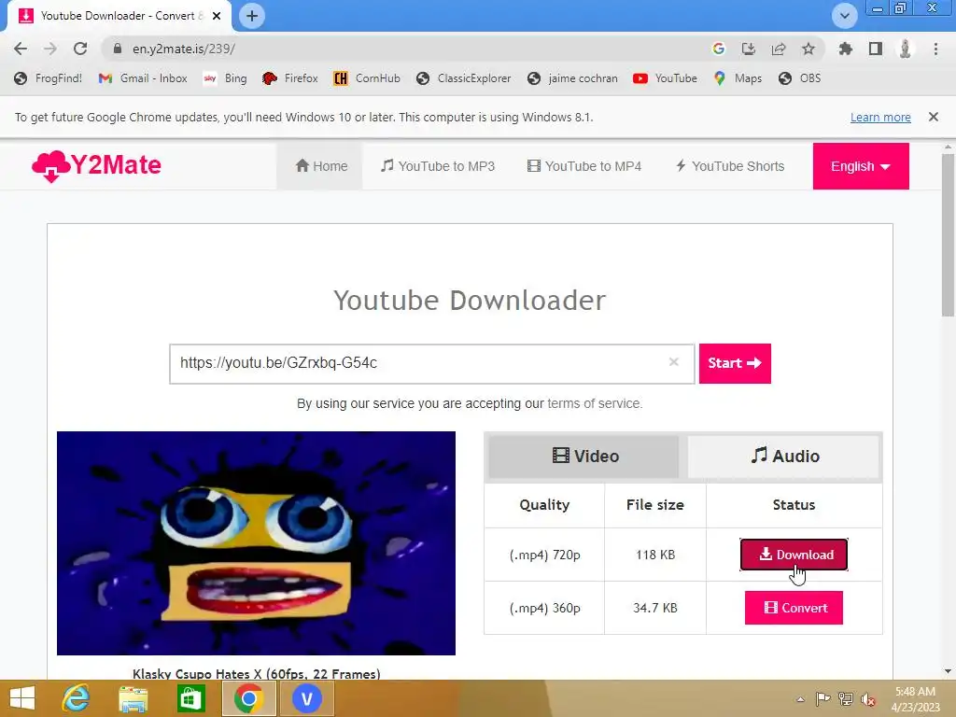
Task: Open File Explorer from the taskbar
Action: pos(133,698)
